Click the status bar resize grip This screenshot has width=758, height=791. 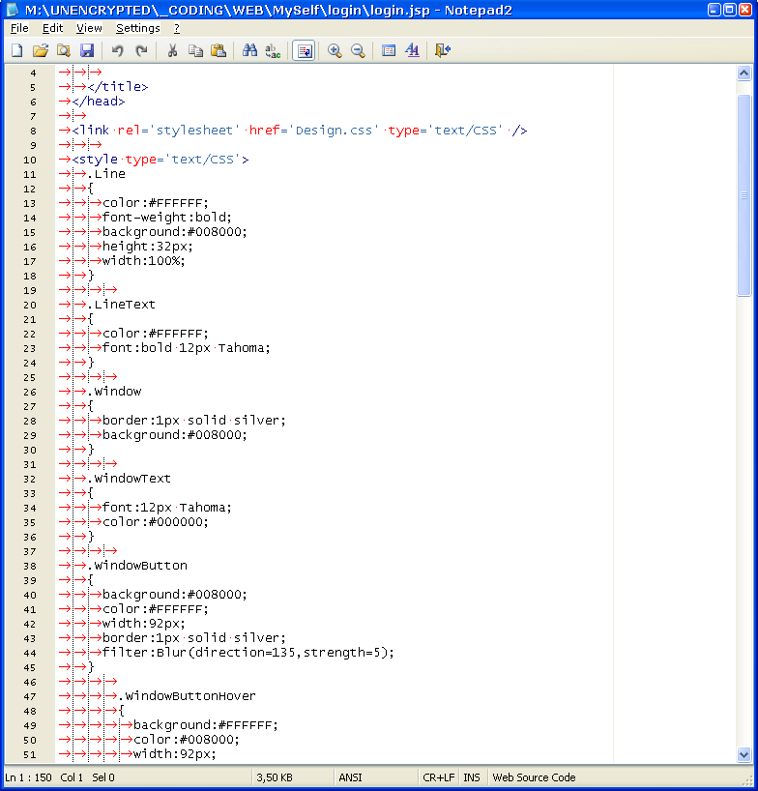click(x=748, y=781)
